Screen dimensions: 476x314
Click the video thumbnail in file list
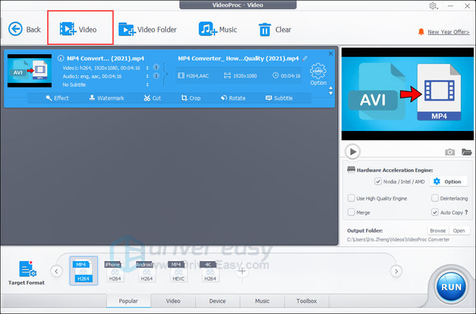pyautogui.click(x=29, y=71)
